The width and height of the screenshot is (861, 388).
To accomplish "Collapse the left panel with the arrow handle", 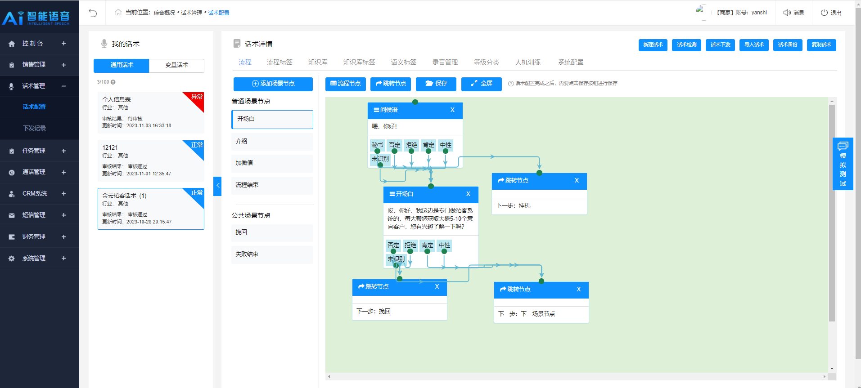I will click(217, 186).
